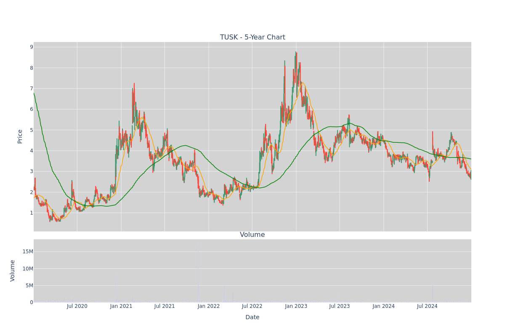Click the "Jul 2024" date tick label
Image resolution: width=505 pixels, height=336 pixels.
coord(427,306)
